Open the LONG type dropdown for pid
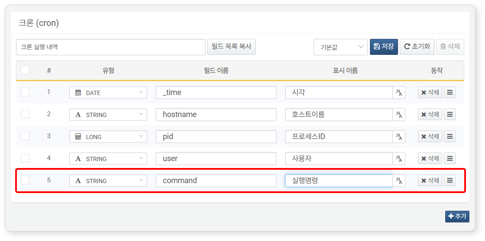This screenshot has width=485, height=241. click(x=108, y=137)
